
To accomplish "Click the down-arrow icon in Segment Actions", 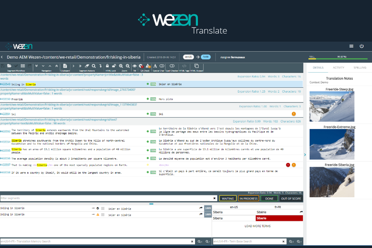I will pyautogui.click(x=100, y=66).
